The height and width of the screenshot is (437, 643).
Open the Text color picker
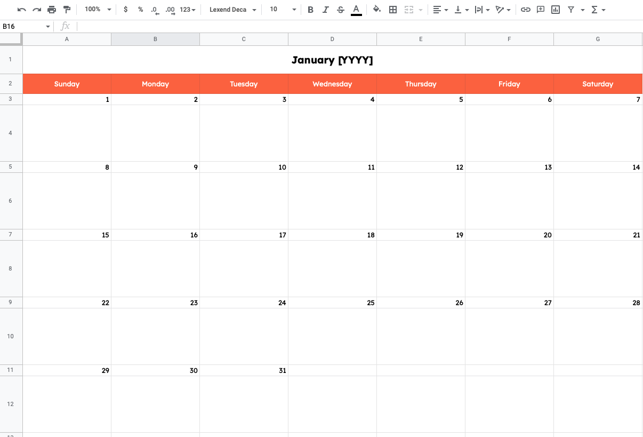point(356,9)
